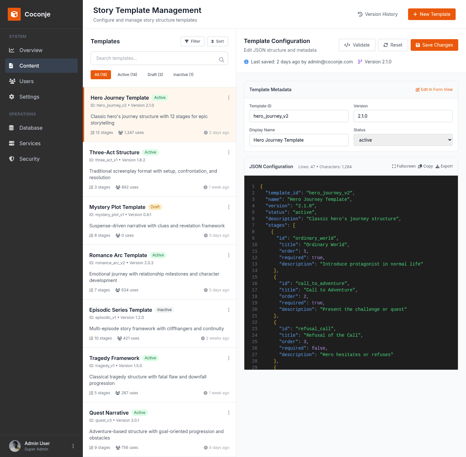Click Edit in Form View link
Screen dimensions: 466x457
[434, 90]
